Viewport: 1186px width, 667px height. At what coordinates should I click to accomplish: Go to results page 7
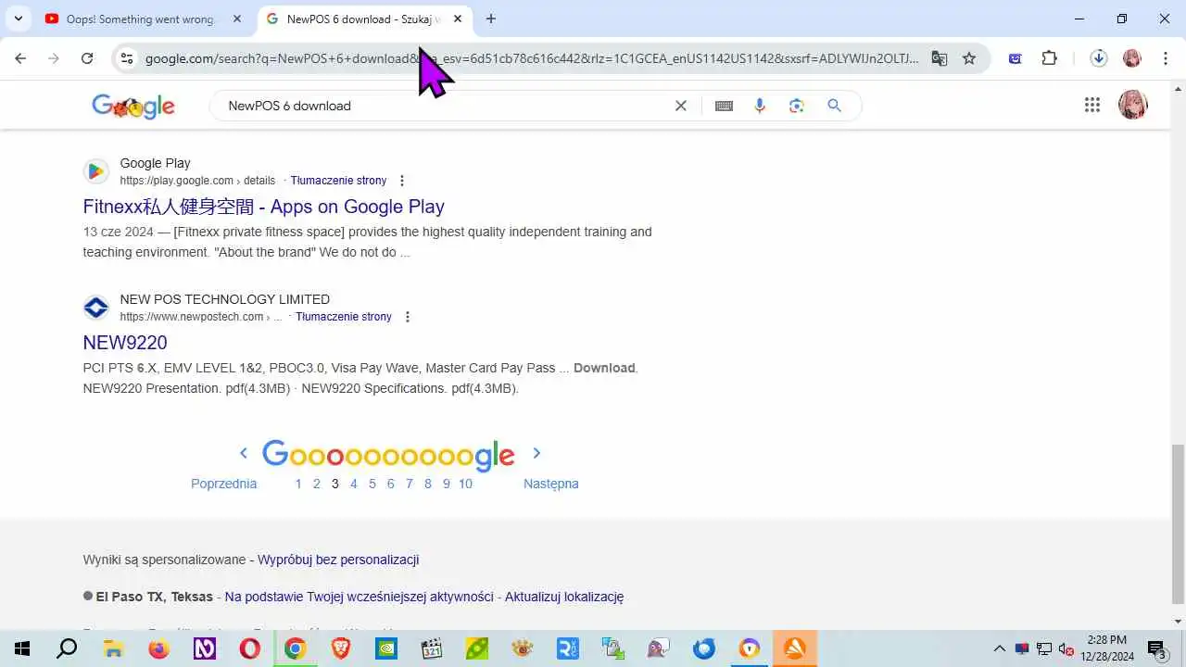click(x=409, y=484)
